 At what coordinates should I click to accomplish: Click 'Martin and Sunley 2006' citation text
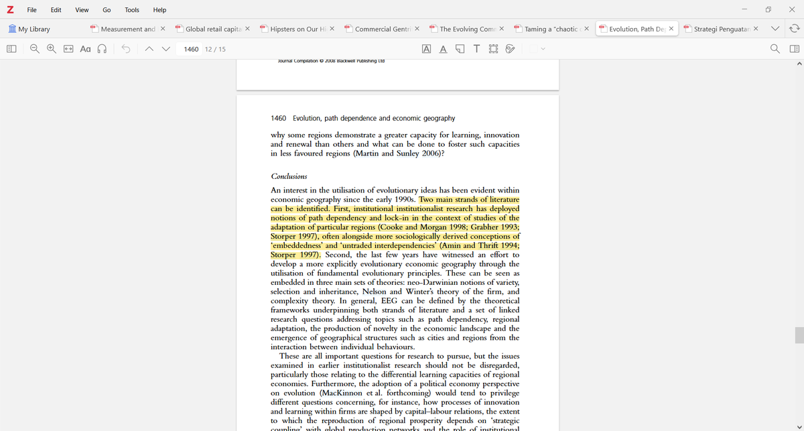click(x=397, y=153)
